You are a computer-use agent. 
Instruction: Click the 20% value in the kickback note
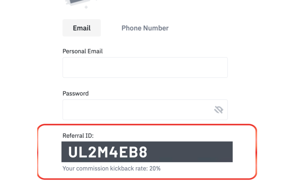155,169
